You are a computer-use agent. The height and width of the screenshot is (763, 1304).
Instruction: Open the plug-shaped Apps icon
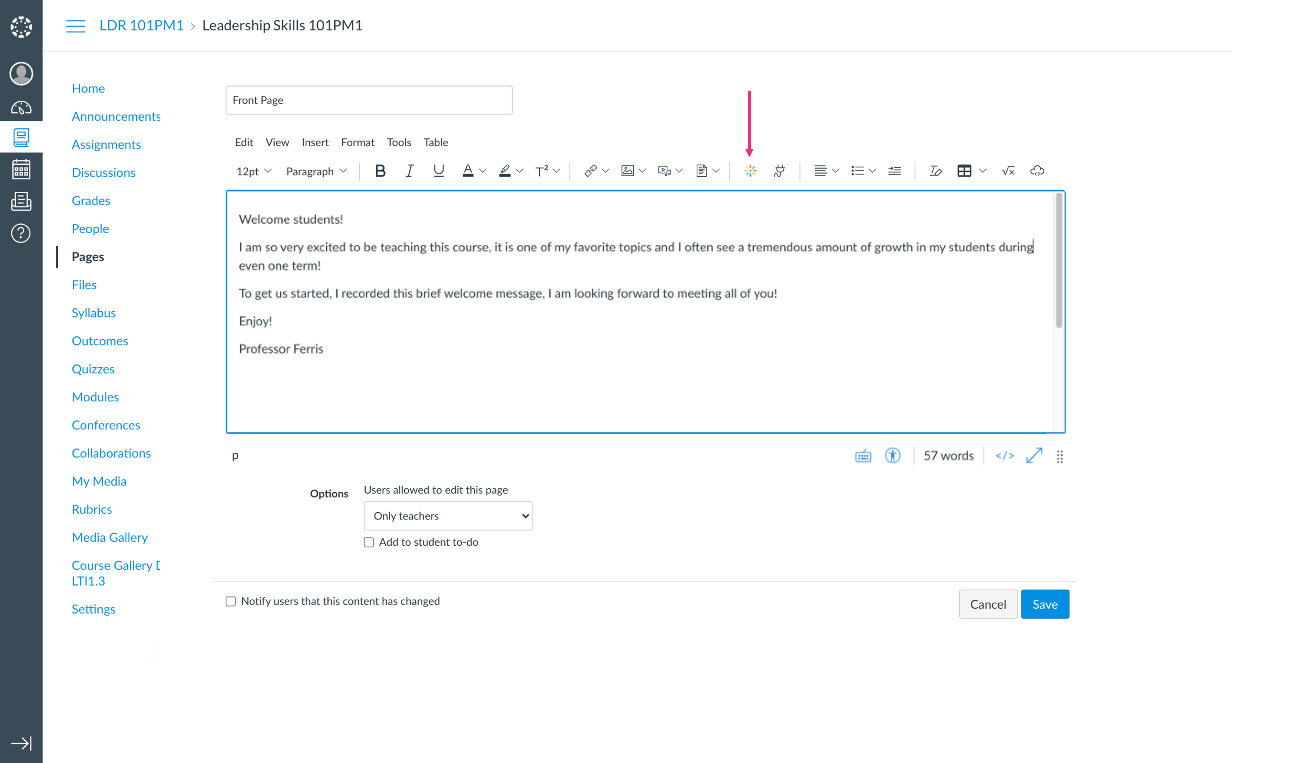[779, 171]
